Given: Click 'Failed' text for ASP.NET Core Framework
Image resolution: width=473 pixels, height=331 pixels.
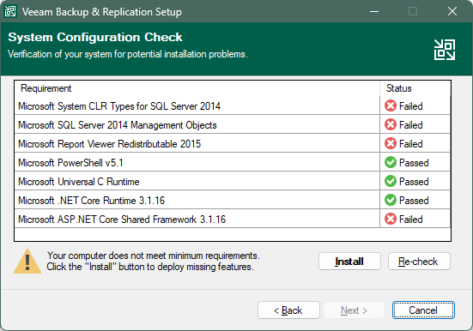Looking at the screenshot, I should 411,220.
